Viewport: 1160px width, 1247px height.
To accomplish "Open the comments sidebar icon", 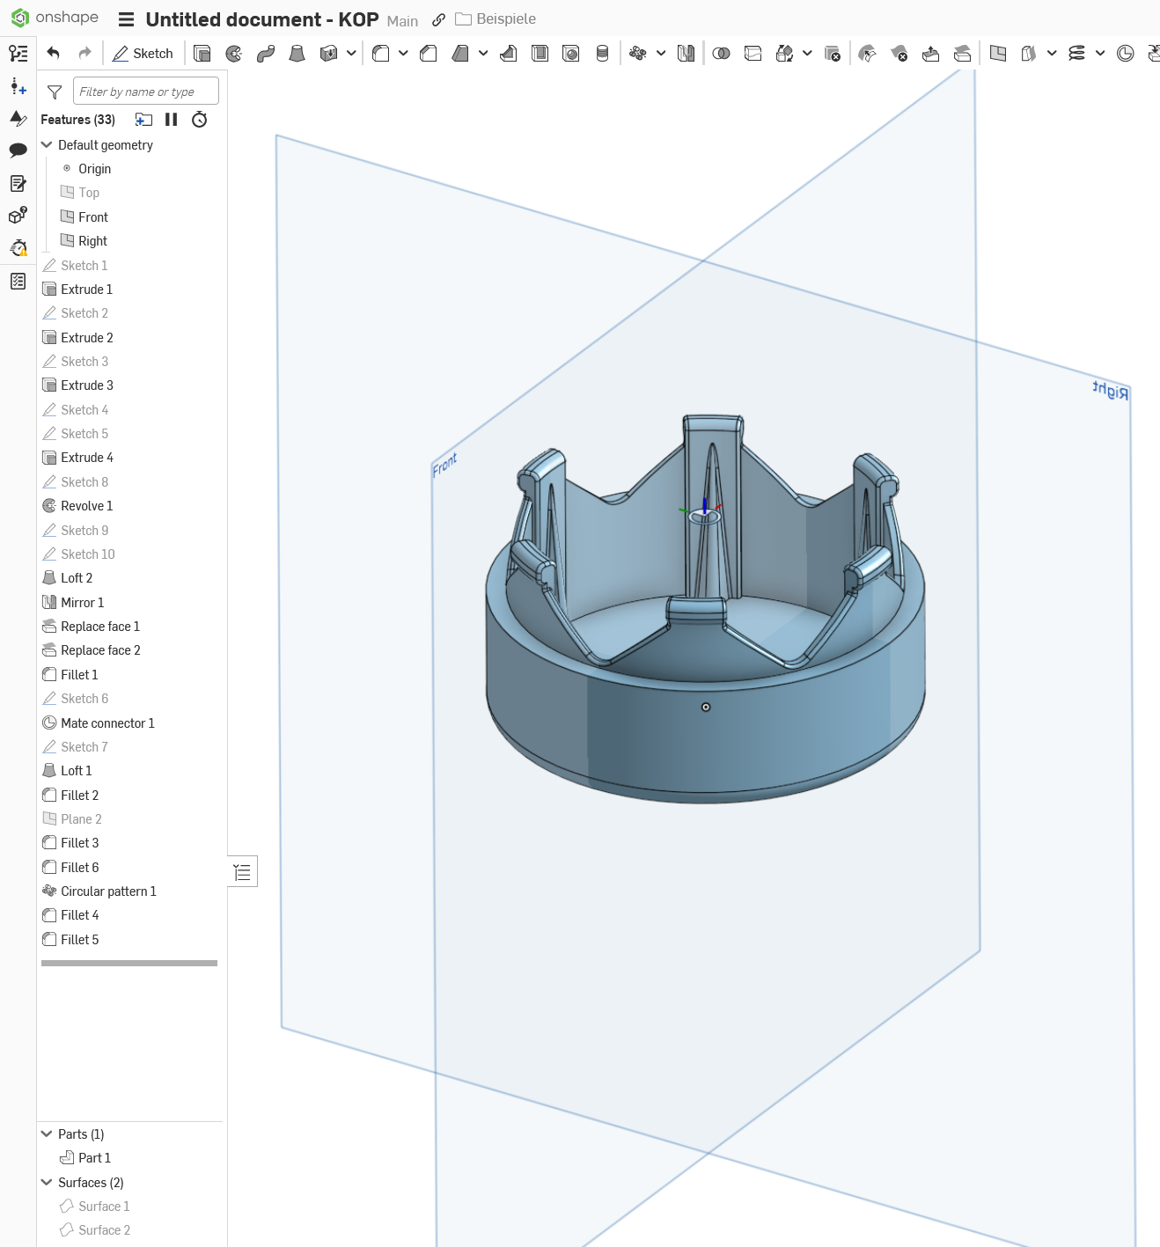I will [18, 150].
